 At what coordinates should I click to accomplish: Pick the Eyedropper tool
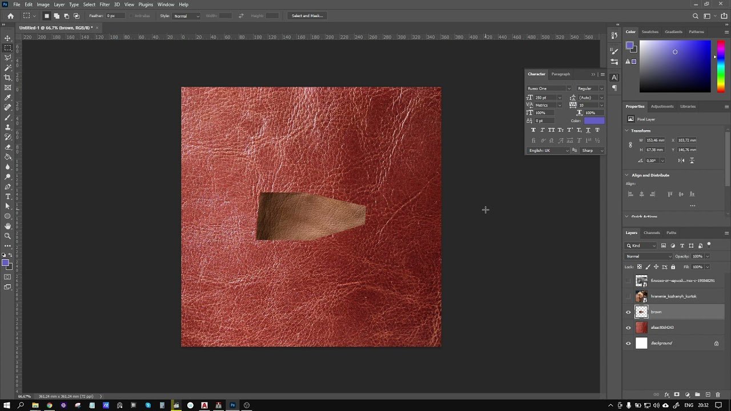8,98
